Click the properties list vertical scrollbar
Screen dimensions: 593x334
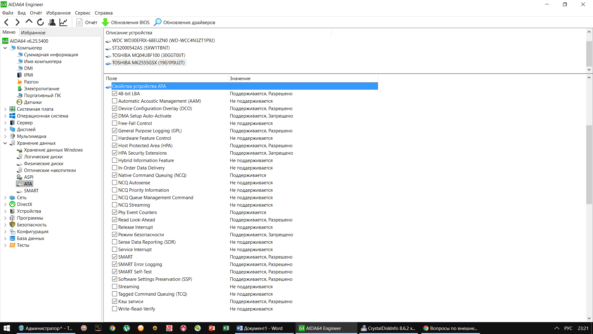pyautogui.click(x=589, y=164)
